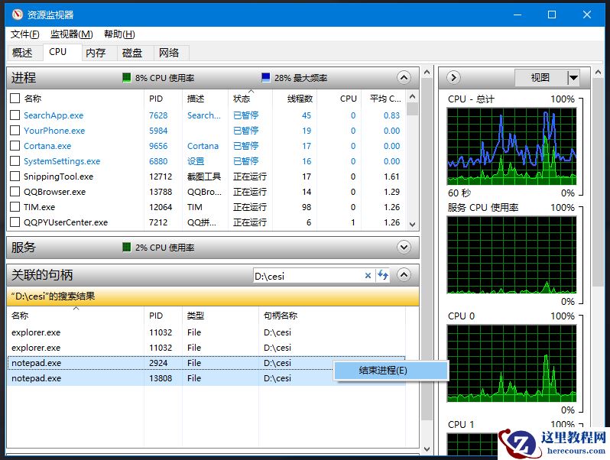Click SearchApp.exe process name
This screenshot has width=610, height=460.
[54, 115]
